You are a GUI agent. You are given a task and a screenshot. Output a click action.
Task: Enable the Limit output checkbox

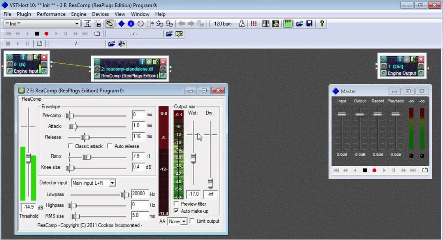point(192,221)
